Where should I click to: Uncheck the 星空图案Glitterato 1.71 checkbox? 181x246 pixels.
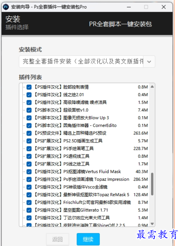(29, 210)
